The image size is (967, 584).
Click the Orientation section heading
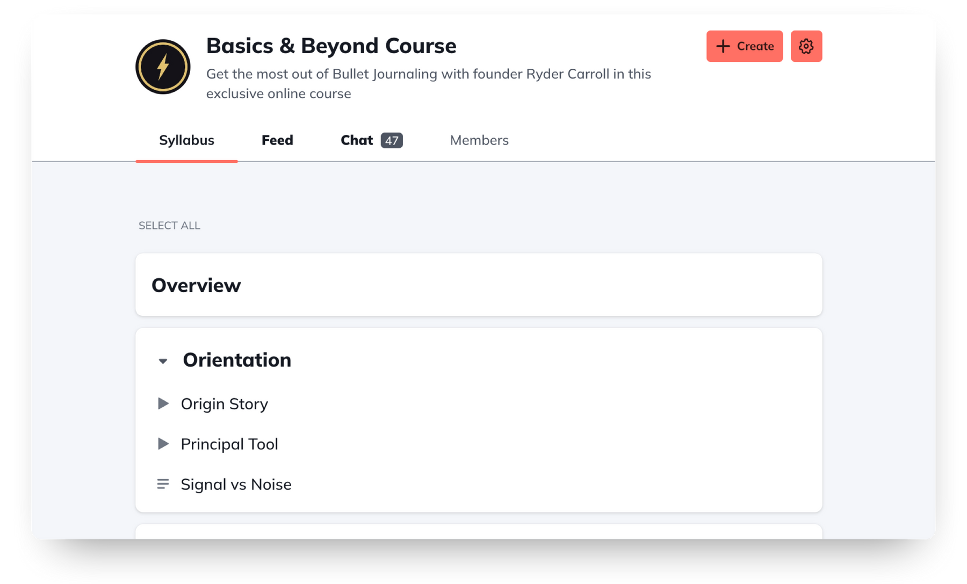237,360
